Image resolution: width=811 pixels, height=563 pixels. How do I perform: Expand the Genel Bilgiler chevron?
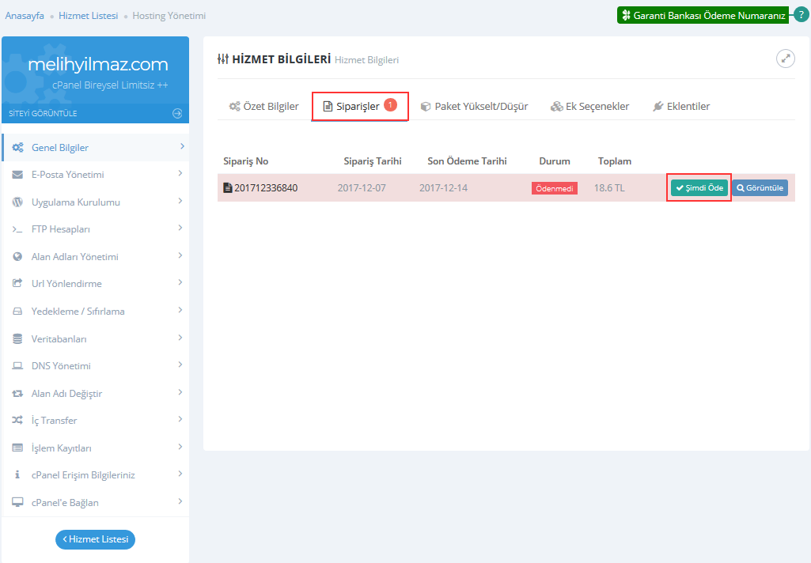click(181, 147)
